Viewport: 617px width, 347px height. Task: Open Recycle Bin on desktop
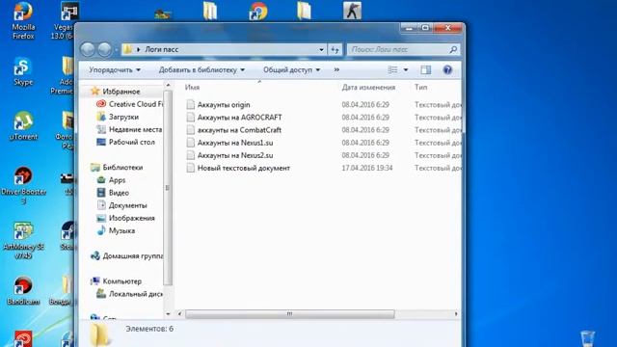tap(587, 338)
